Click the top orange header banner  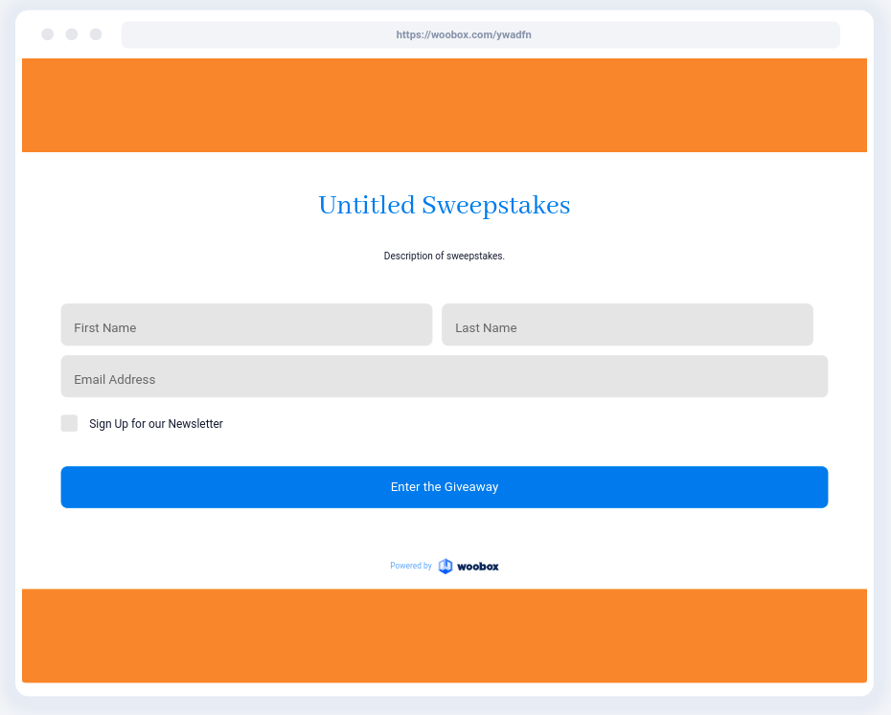coord(444,105)
